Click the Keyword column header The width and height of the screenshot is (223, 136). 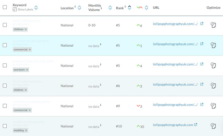19,5
